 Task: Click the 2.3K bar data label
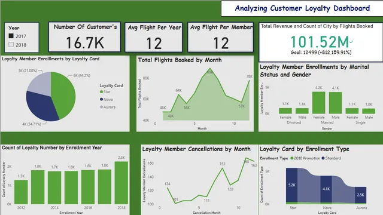click(121, 158)
